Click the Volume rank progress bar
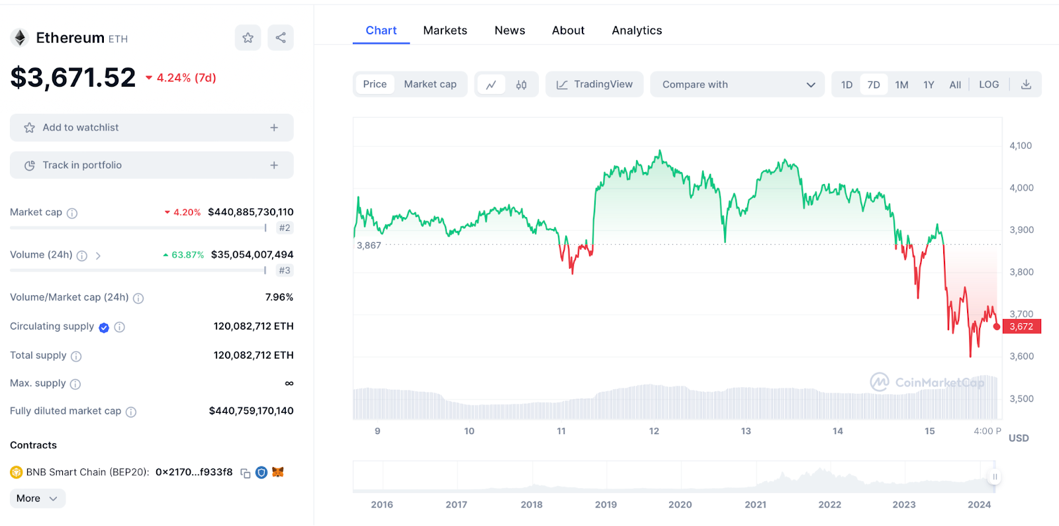Viewport: 1059px width, 526px height. (138, 270)
